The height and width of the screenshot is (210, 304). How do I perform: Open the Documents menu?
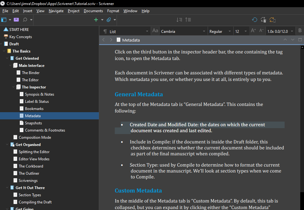coord(93,11)
